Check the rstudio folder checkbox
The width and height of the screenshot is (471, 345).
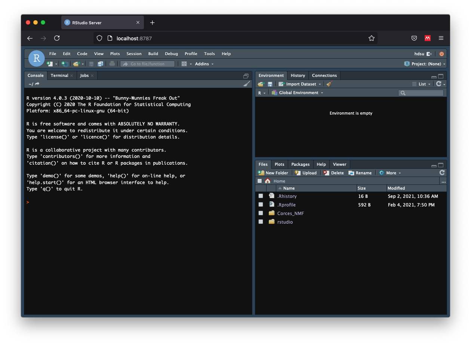point(261,222)
